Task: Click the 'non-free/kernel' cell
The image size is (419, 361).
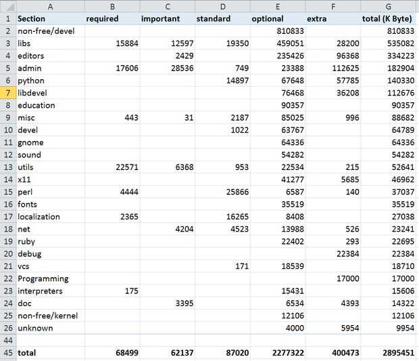Action: click(x=50, y=316)
